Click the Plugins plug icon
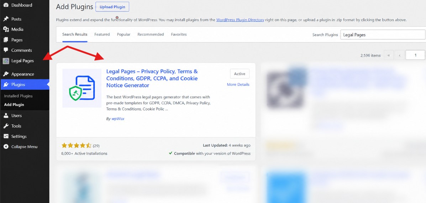The image size is (426, 203). tap(6, 84)
